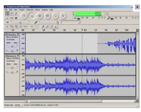Select the Time Shift tool
This screenshot has width=141, height=112.
coord(12,18)
